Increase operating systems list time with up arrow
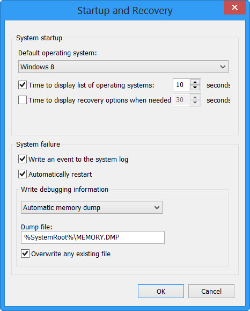250x311 pixels. 195,82
